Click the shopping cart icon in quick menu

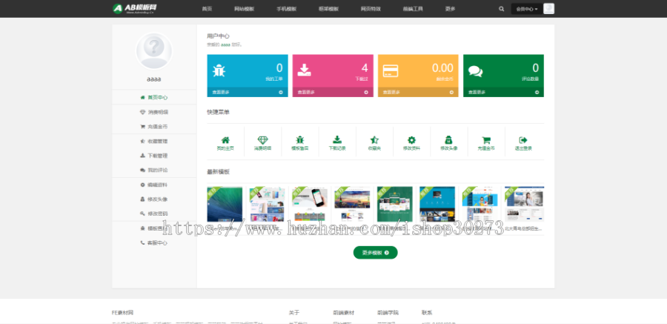pos(486,139)
